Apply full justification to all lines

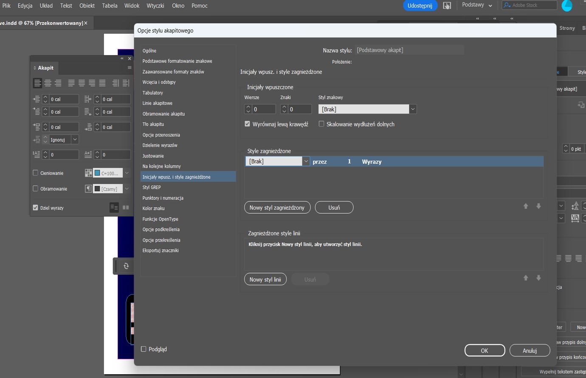[102, 83]
